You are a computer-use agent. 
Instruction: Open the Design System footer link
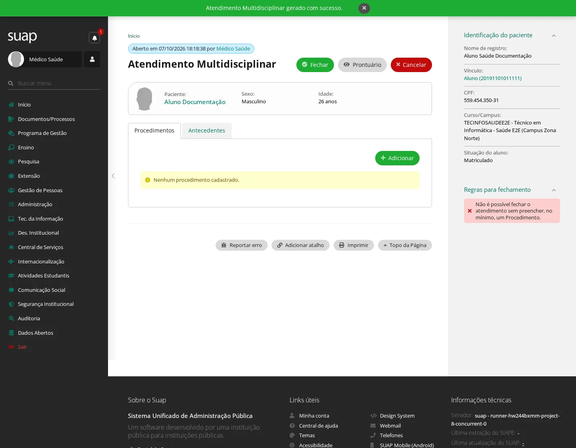click(397, 416)
